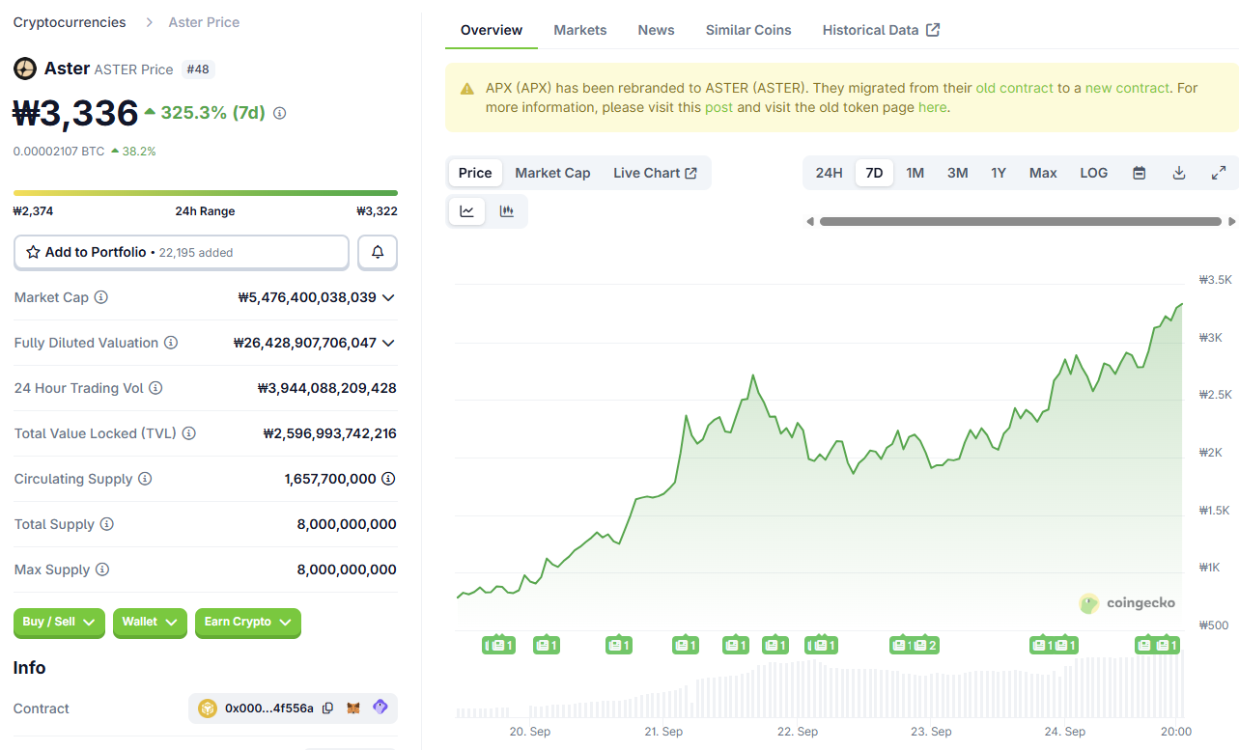Click the Total Supply info icon
The image size is (1239, 750).
pos(107,524)
